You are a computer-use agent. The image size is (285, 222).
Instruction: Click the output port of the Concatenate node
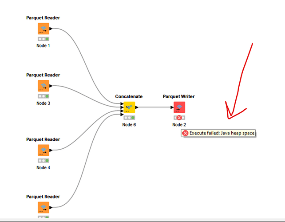click(137, 107)
